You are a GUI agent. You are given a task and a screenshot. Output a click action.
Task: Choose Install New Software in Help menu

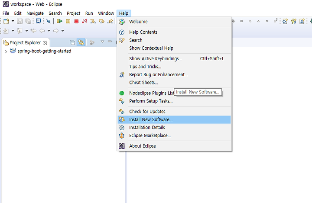[174, 119]
